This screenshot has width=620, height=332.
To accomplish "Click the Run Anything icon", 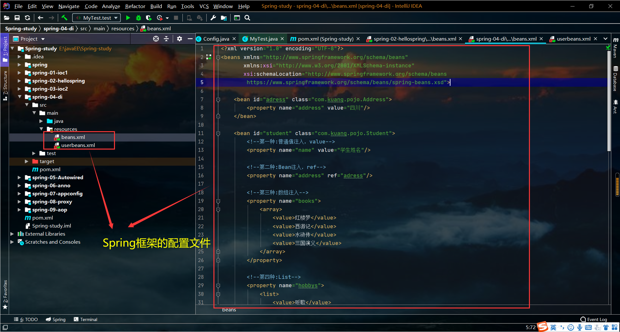I will coord(237,18).
